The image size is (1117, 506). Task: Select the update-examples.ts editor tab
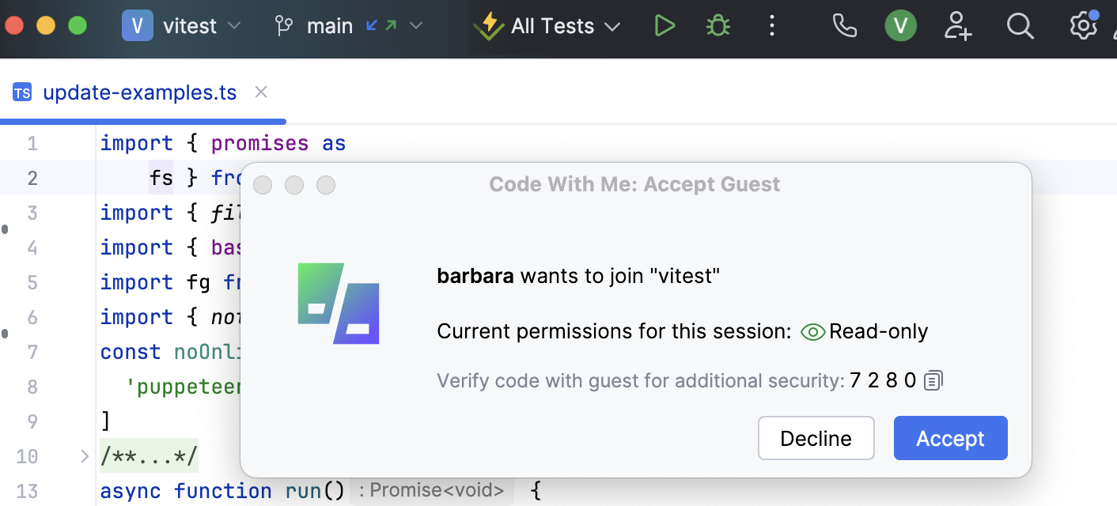pyautogui.click(x=139, y=93)
